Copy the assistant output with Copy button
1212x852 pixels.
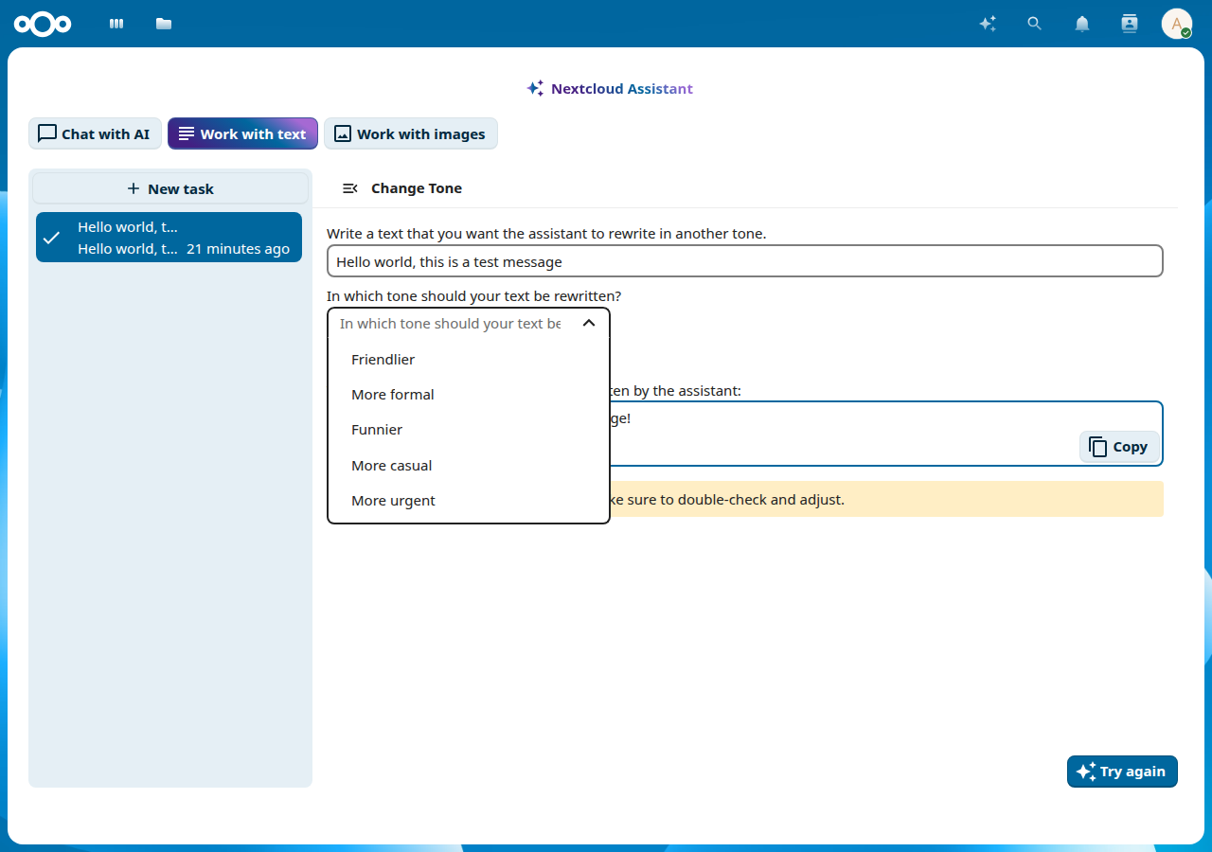tap(1119, 447)
